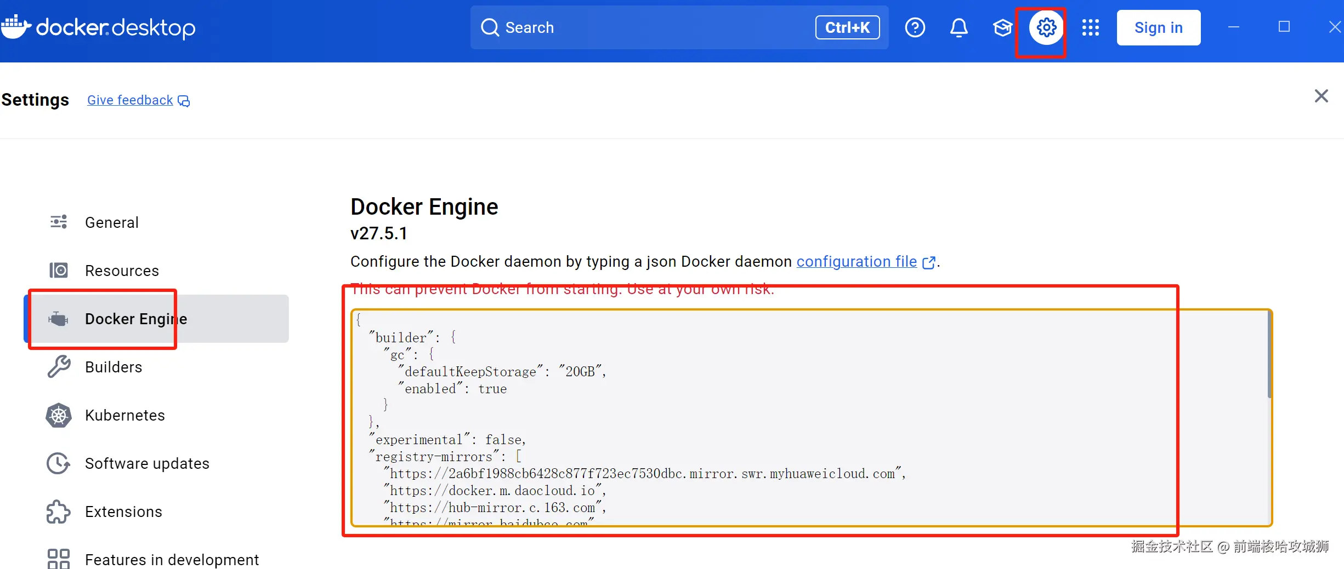Click the Docker Engine page heading
The image size is (1344, 569).
424,207
